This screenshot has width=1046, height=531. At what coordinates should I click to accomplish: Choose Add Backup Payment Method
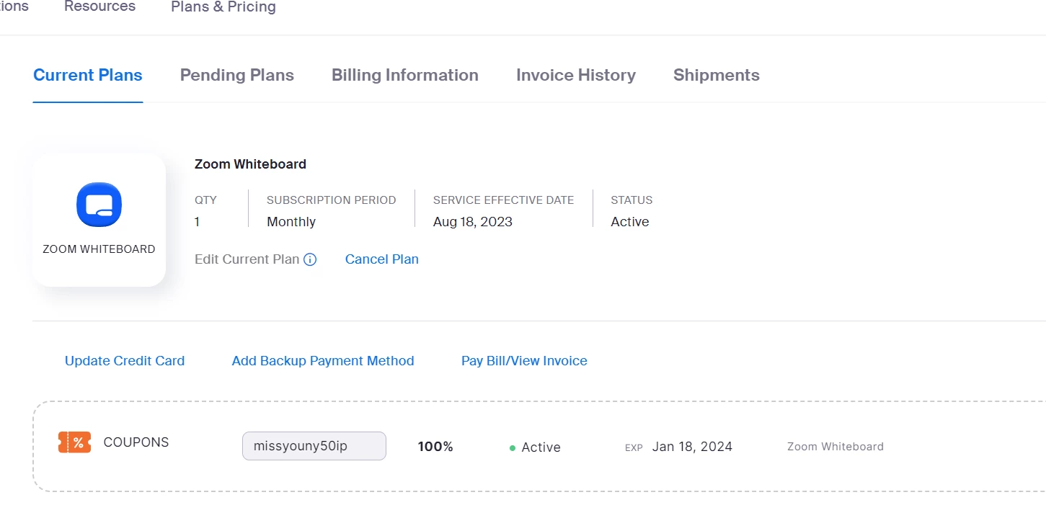coord(323,361)
